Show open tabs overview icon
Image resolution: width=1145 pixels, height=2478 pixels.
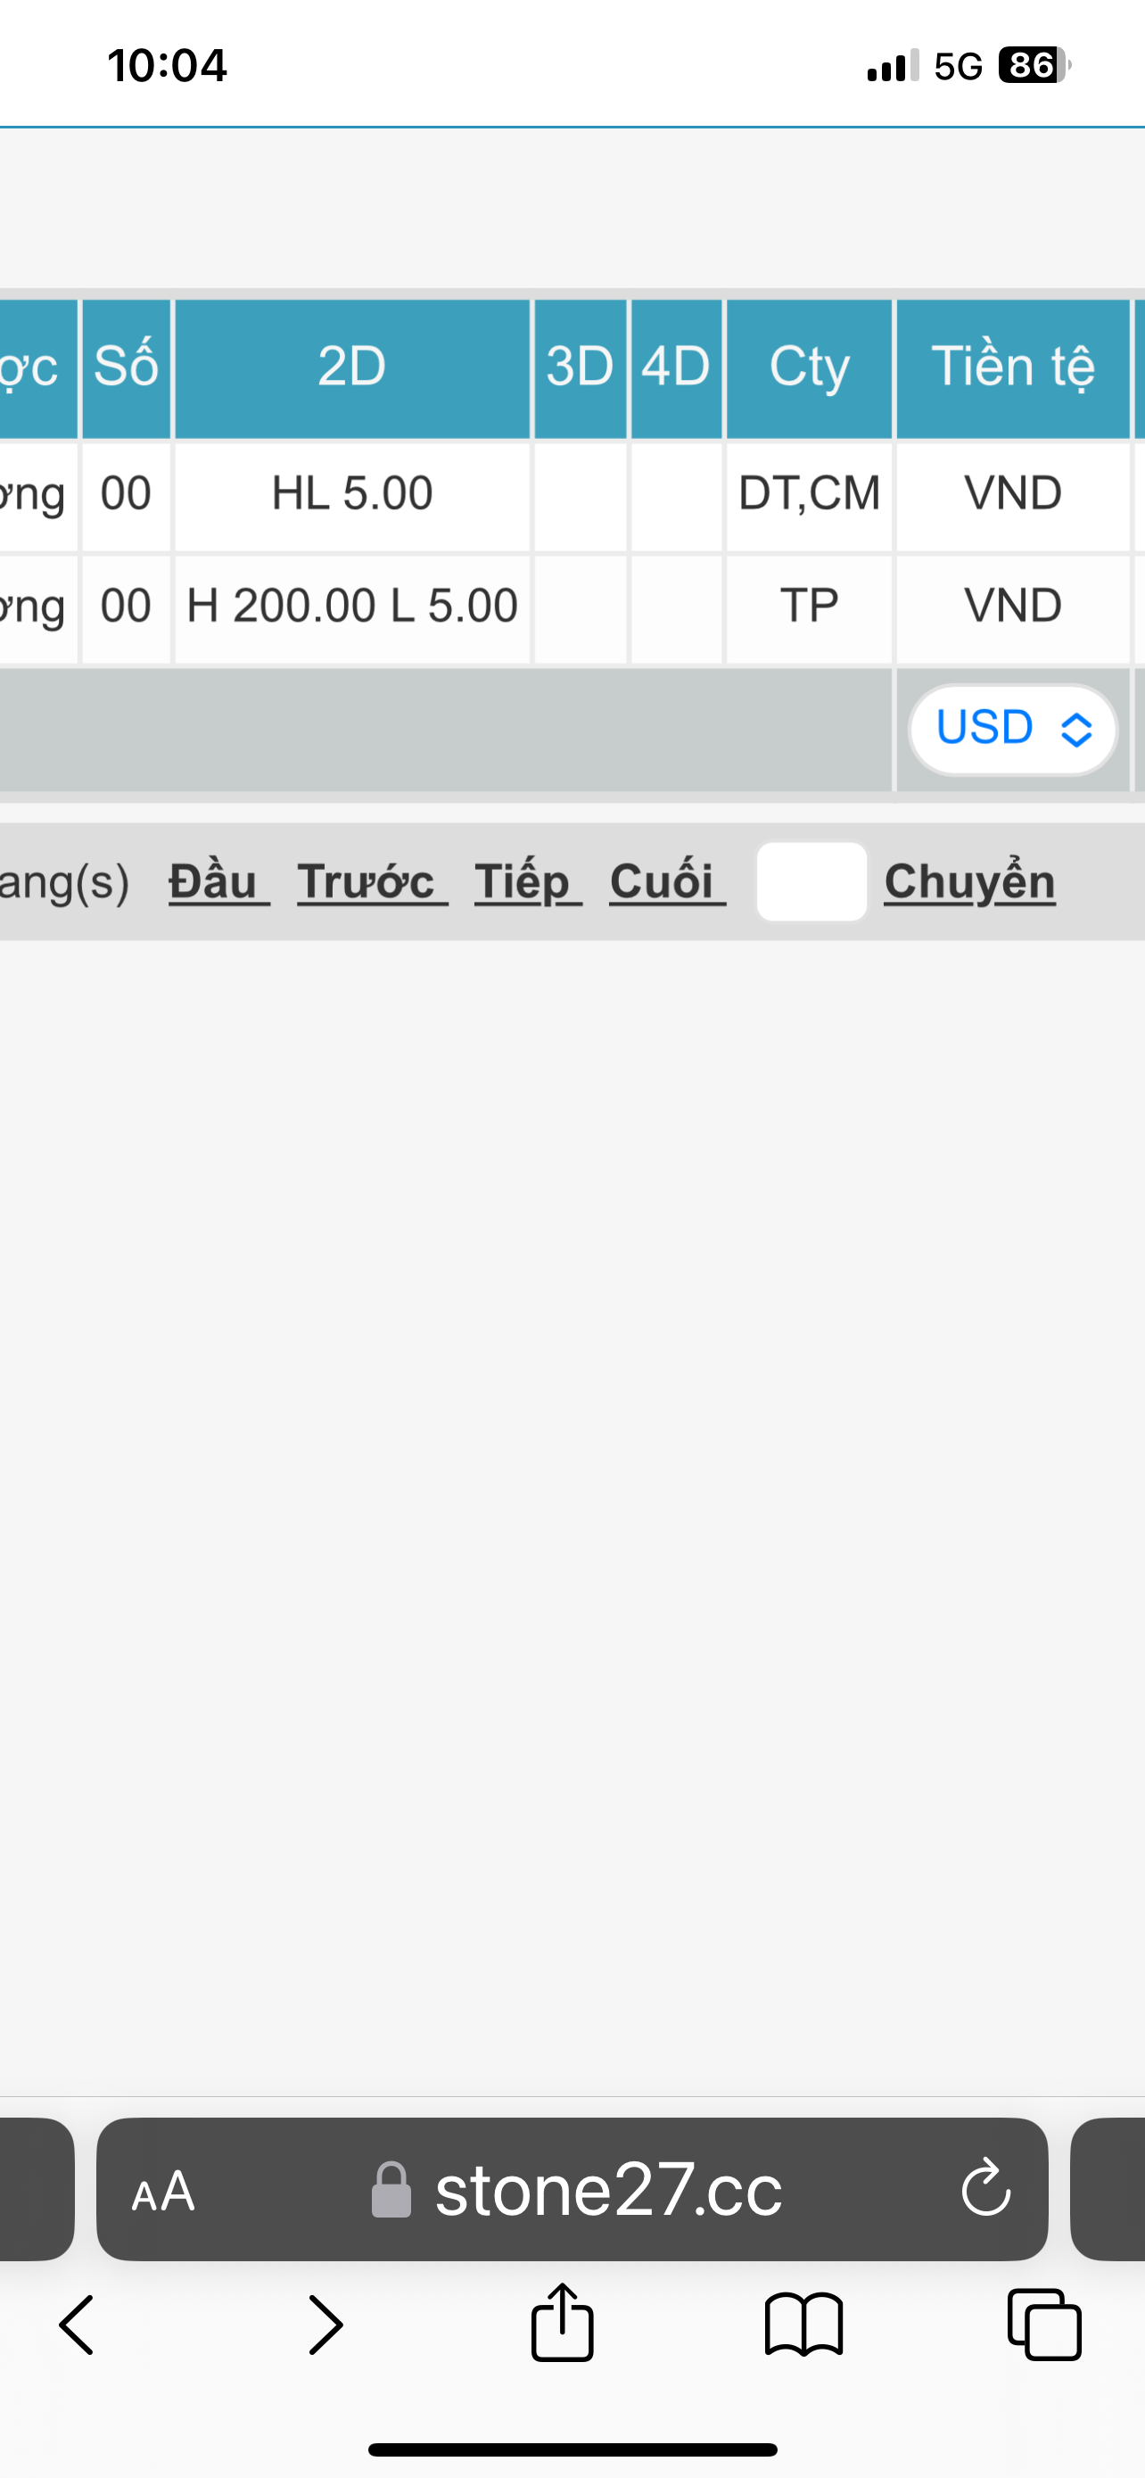[x=1044, y=2325]
